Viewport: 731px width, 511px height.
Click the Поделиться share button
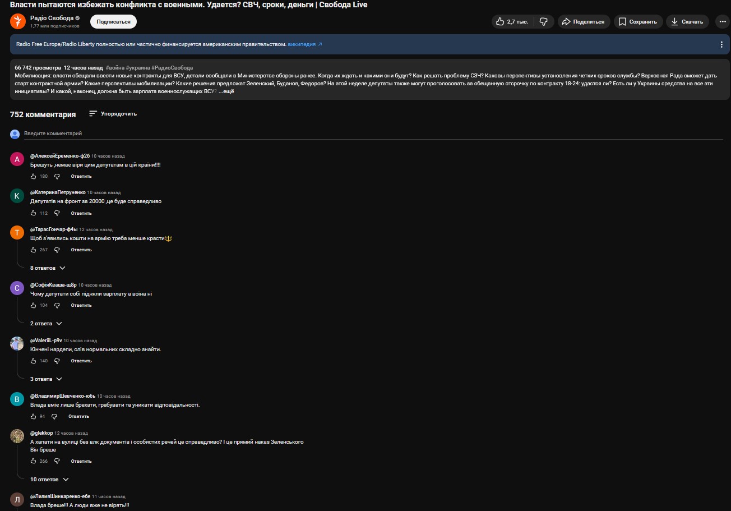(x=583, y=22)
